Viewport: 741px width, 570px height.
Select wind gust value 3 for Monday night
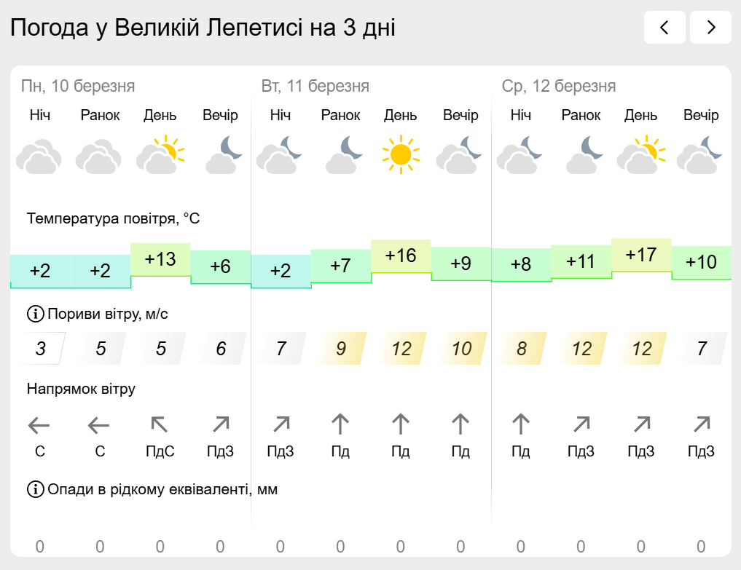pos(41,349)
